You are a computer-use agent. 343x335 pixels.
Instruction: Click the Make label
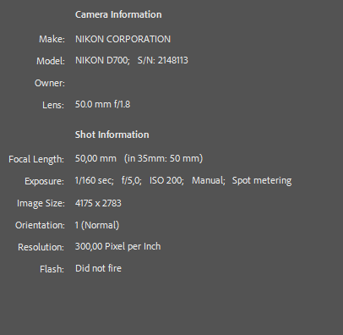(x=52, y=39)
